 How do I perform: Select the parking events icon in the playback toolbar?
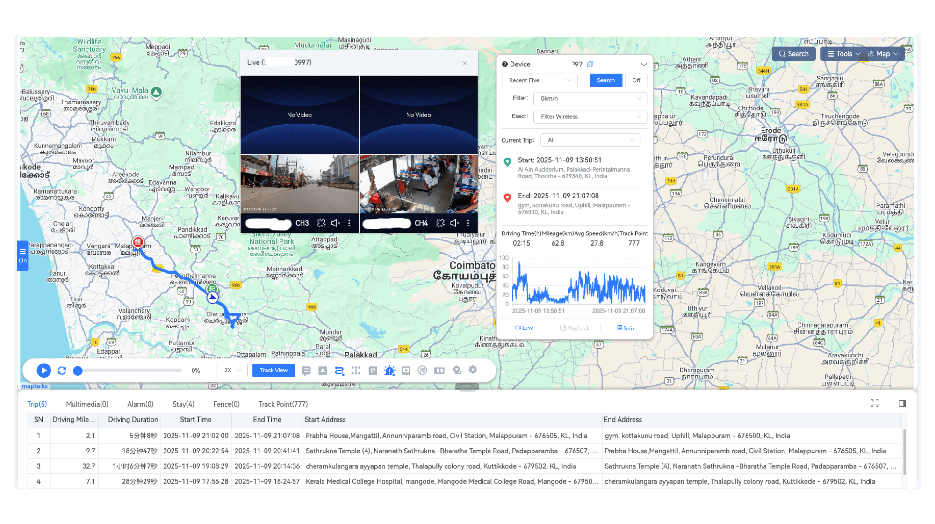[373, 370]
